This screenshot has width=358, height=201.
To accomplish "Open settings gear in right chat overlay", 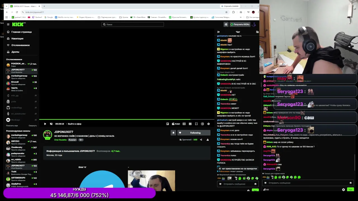I will point(343,190).
